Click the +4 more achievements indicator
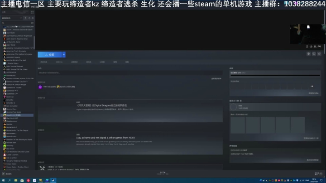 [312, 86]
